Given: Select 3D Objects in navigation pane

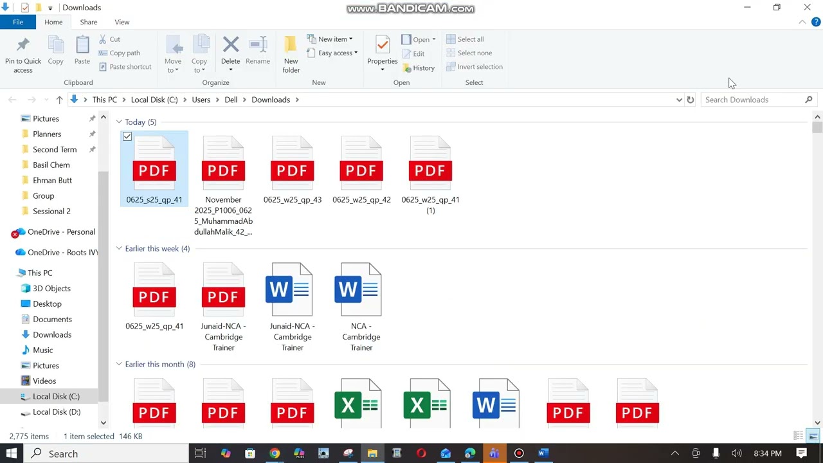Looking at the screenshot, I should (x=51, y=288).
